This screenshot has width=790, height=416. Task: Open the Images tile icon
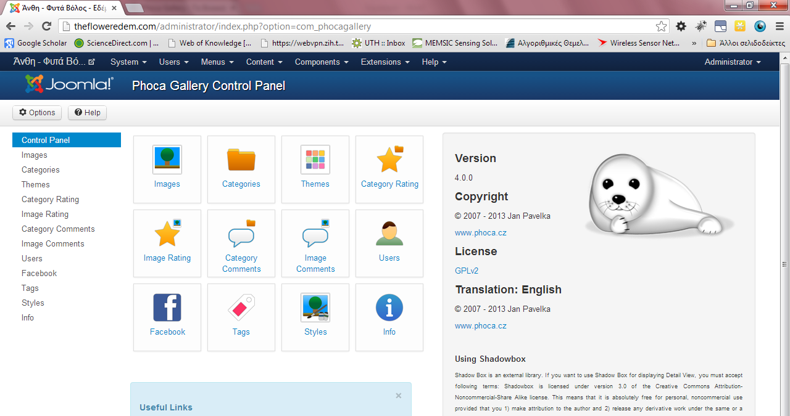pyautogui.click(x=167, y=160)
